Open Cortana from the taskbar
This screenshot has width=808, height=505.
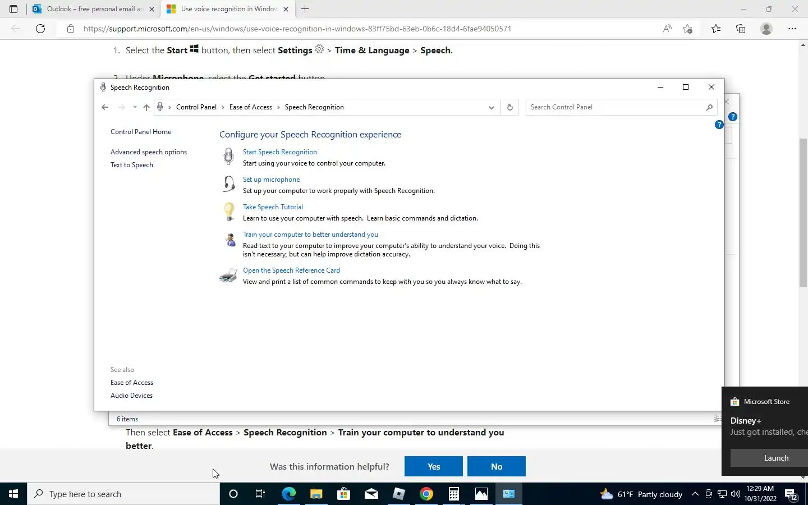pos(233,494)
